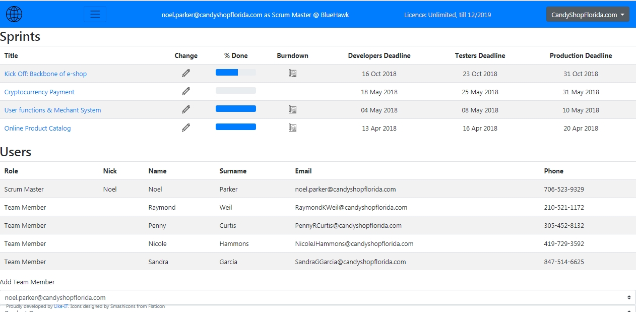The image size is (636, 312).
Task: Open the Online Product Catalog link
Action: point(37,128)
